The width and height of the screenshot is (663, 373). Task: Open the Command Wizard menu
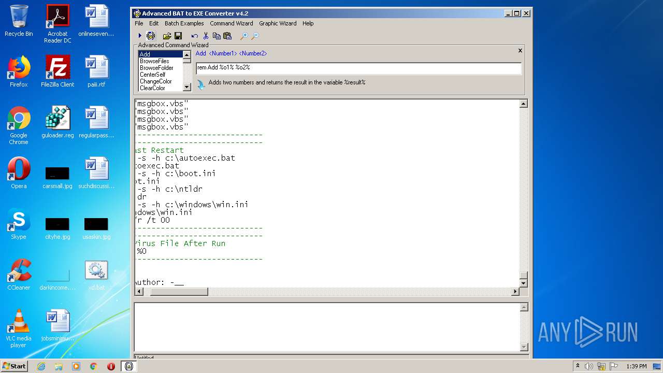point(232,23)
